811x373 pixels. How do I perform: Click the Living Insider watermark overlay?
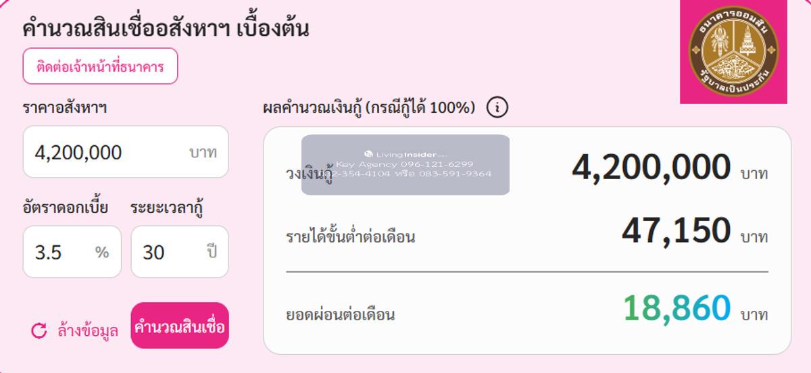coord(405,164)
